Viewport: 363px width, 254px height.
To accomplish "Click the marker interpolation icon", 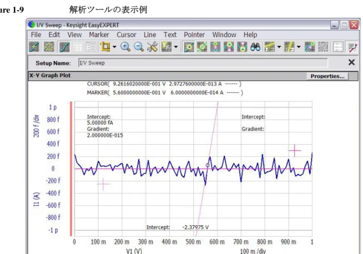I will coord(202,47).
